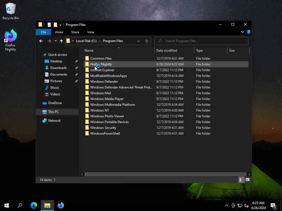Open Music in navigation pane

55,88
